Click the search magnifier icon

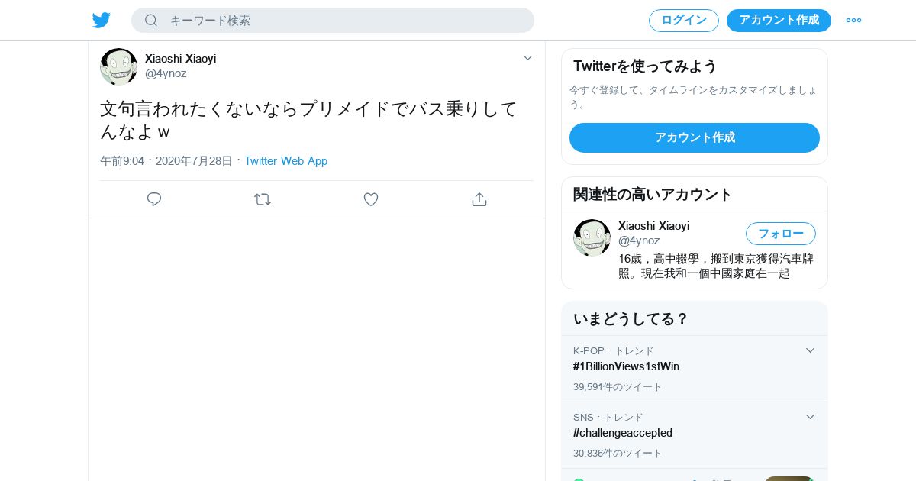[151, 20]
